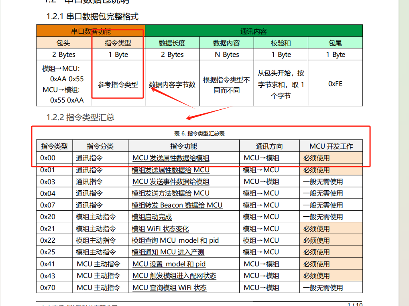Open the 模组转发 Beacon 数据给 MCU link
409x306 pixels.
pos(177,205)
